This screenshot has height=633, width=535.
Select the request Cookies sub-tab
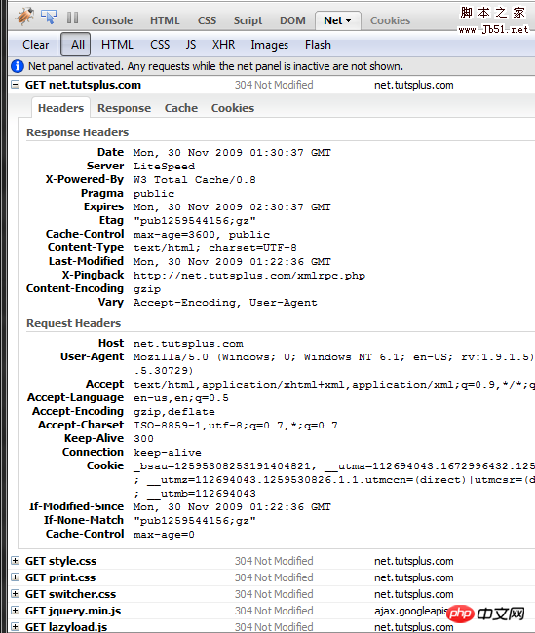pyautogui.click(x=233, y=108)
